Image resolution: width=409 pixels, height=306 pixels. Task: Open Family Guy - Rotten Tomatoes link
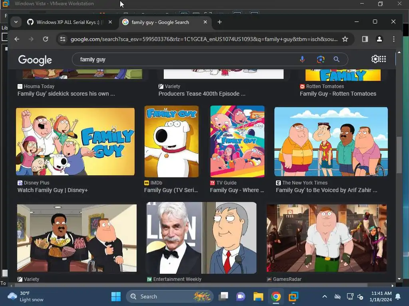338,94
